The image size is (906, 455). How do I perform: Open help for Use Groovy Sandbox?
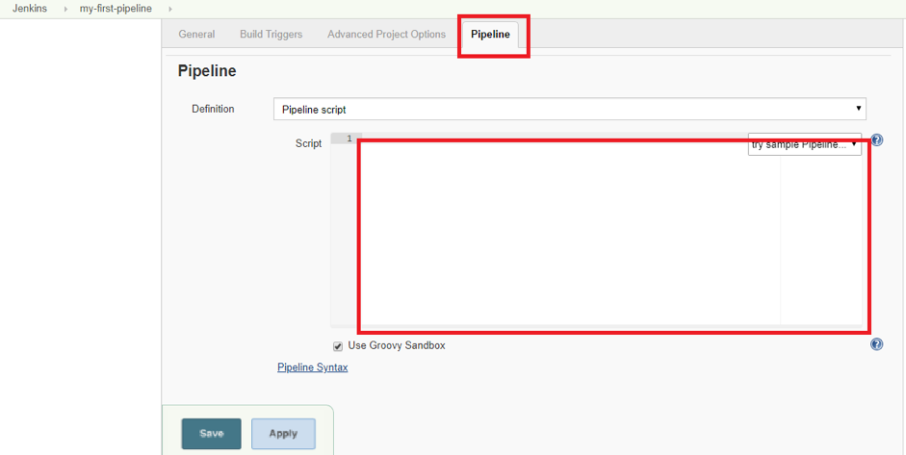pyautogui.click(x=876, y=344)
